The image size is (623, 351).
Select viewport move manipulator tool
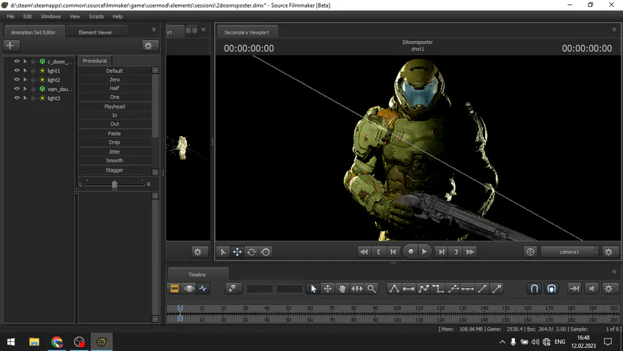point(237,252)
